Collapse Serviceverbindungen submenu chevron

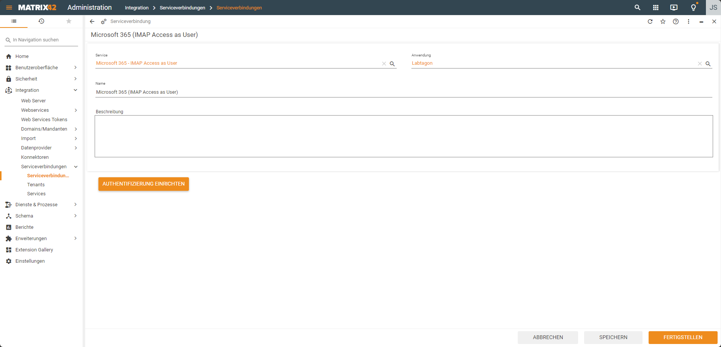tap(76, 167)
